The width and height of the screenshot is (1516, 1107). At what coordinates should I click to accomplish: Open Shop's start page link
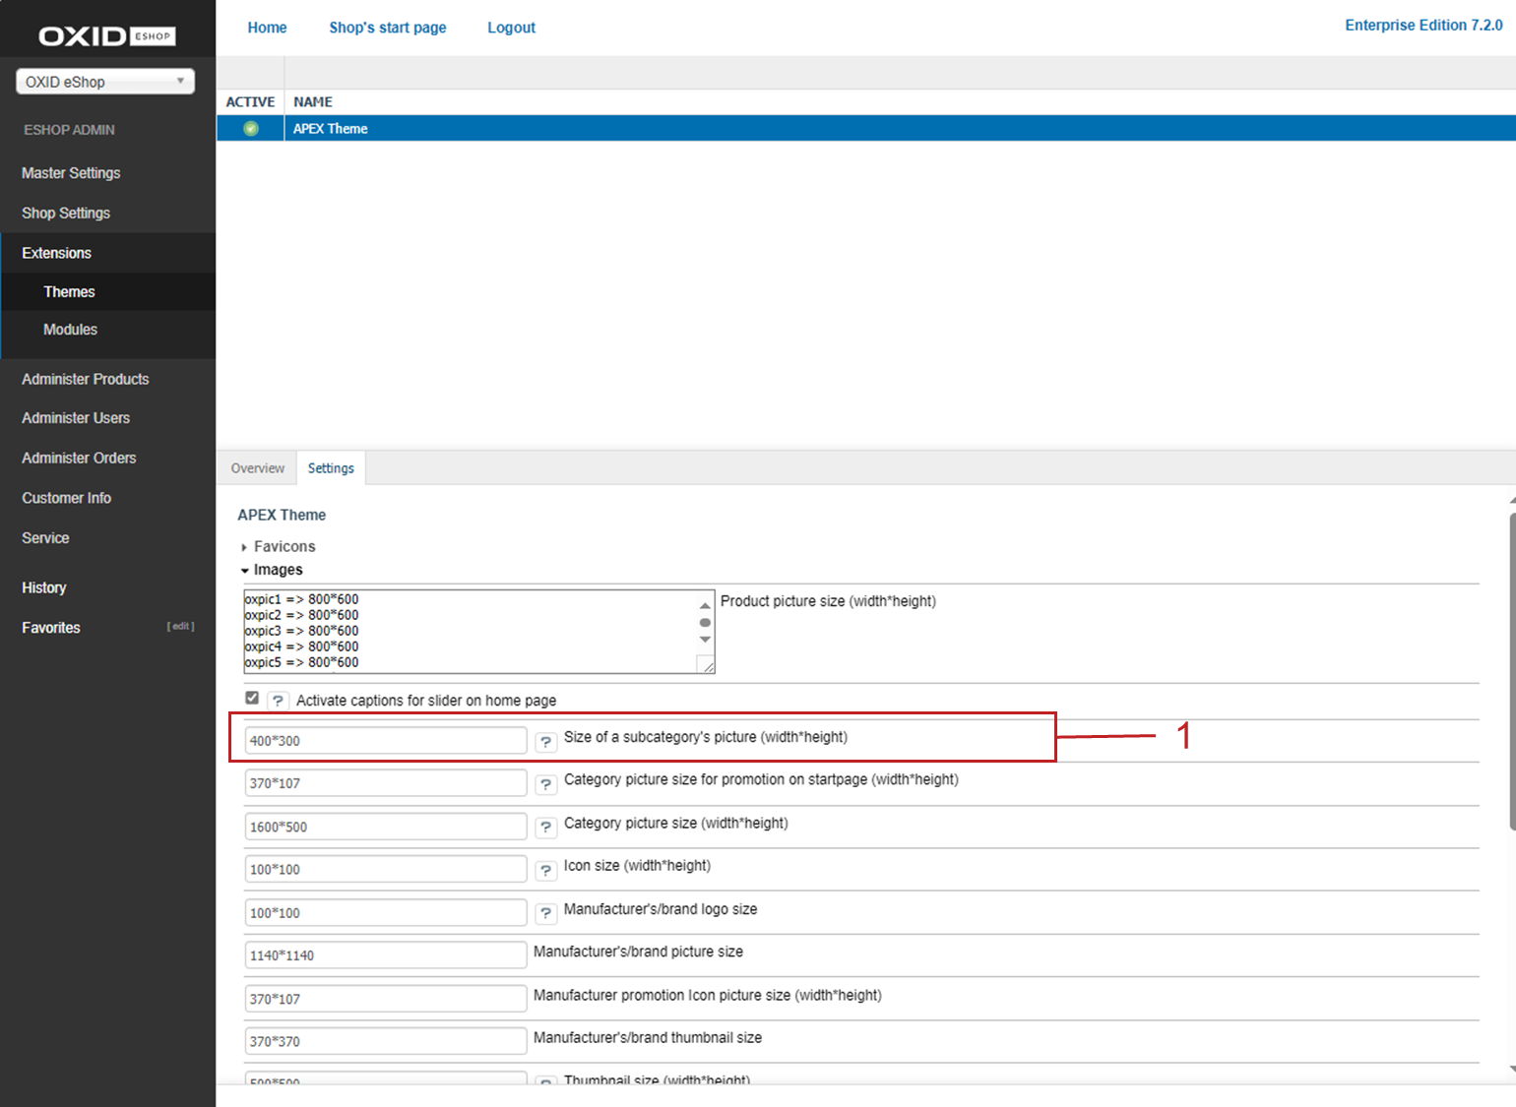[387, 28]
